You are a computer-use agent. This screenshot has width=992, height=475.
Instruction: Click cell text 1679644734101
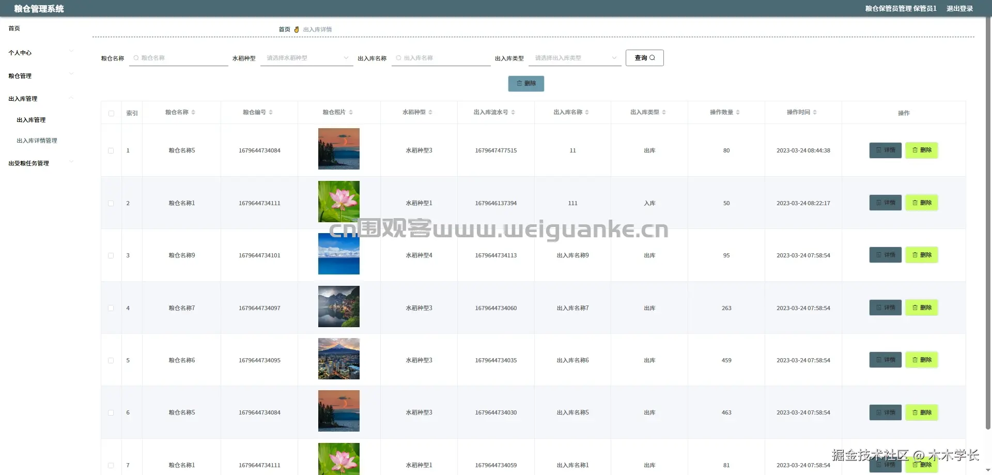259,255
